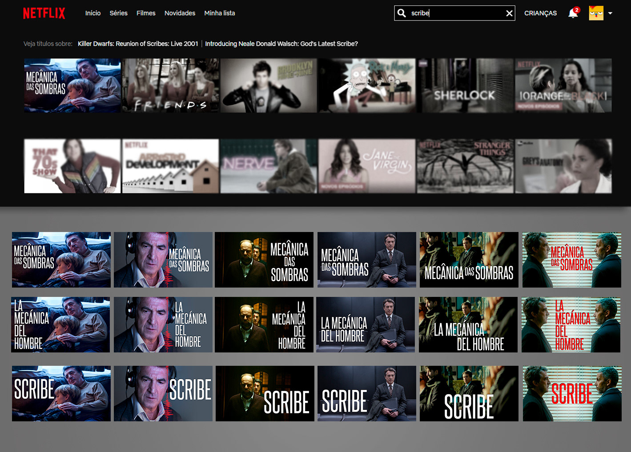Click the CRIANÇAS link

(x=540, y=13)
